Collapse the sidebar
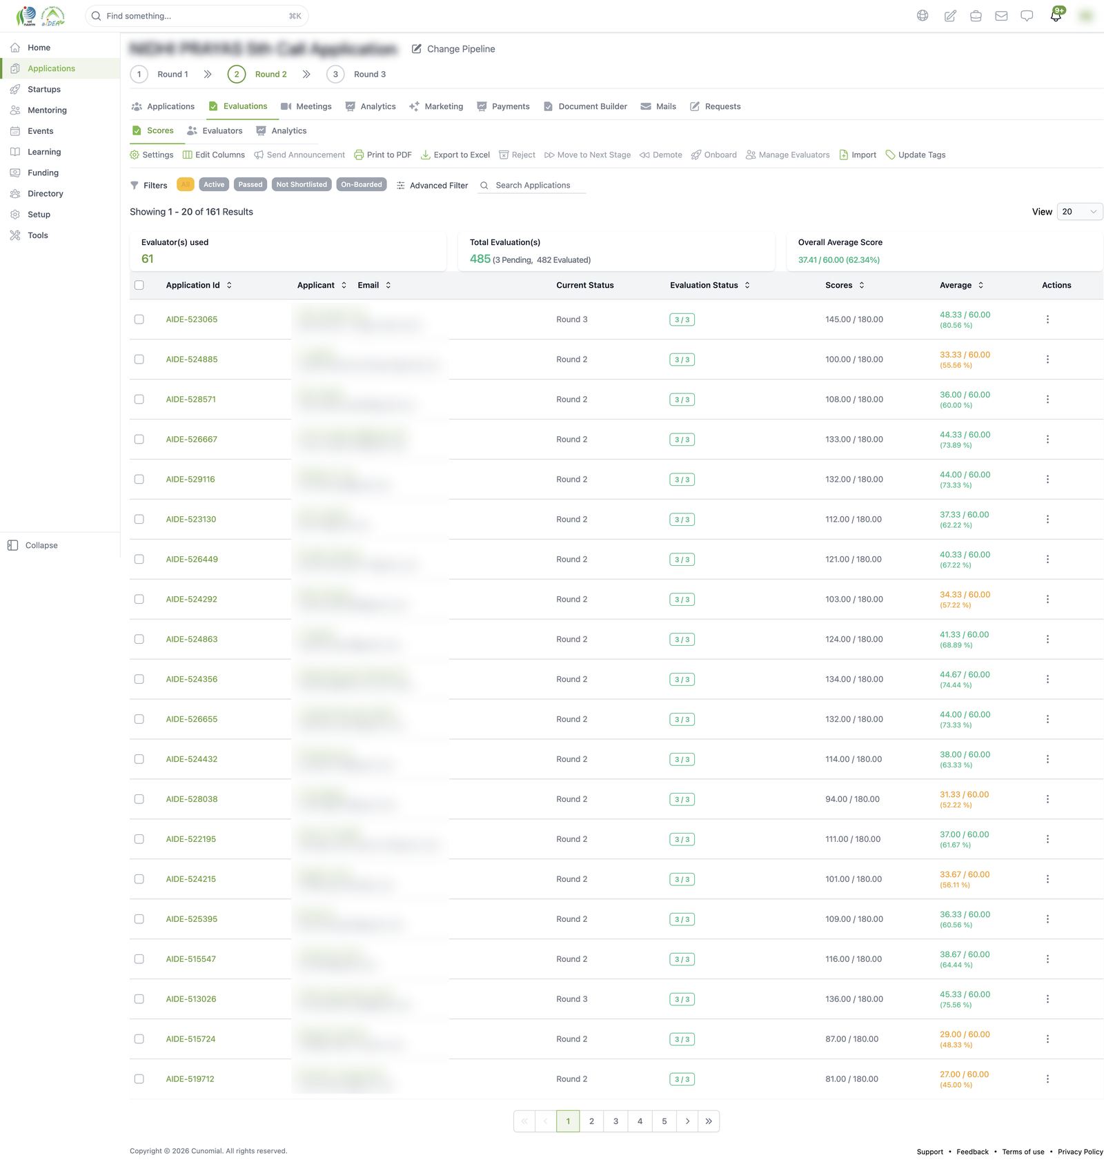The image size is (1104, 1160). (x=33, y=545)
